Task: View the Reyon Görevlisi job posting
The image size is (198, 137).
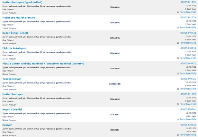Action: click(12, 109)
